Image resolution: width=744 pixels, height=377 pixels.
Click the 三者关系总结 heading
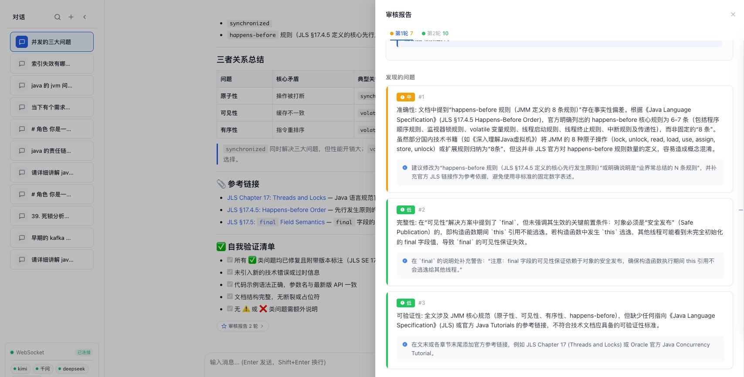click(x=241, y=60)
